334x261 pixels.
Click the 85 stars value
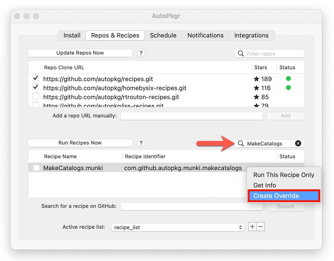pos(265,97)
